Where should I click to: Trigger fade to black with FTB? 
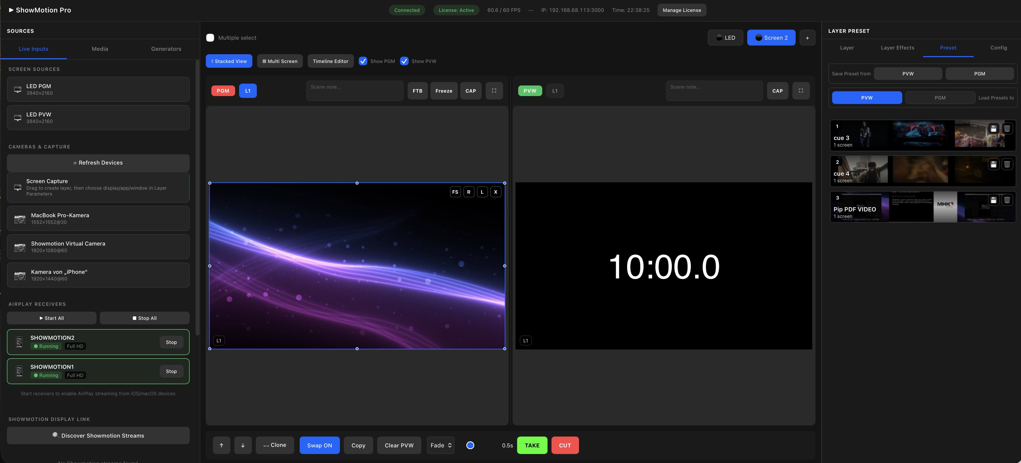pos(417,90)
